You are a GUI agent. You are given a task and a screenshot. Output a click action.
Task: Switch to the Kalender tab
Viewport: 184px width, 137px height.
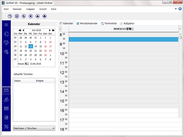tap(67, 24)
